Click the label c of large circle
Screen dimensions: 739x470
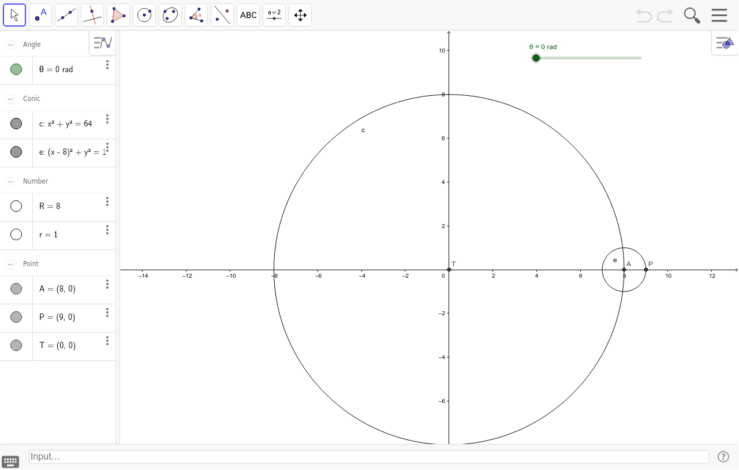(363, 130)
